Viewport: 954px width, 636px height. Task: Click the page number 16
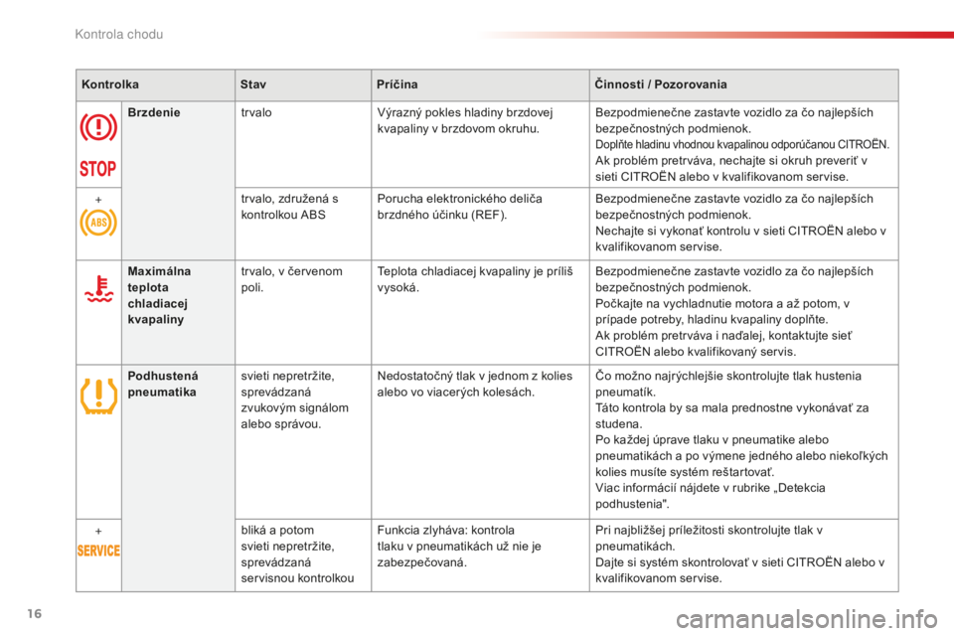(x=35, y=613)
